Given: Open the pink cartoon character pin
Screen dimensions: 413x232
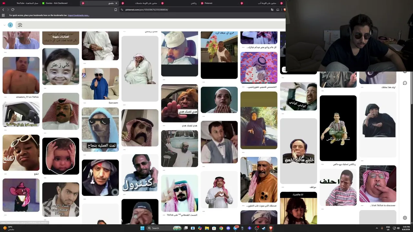Looking at the screenshot, I should pyautogui.click(x=21, y=195).
